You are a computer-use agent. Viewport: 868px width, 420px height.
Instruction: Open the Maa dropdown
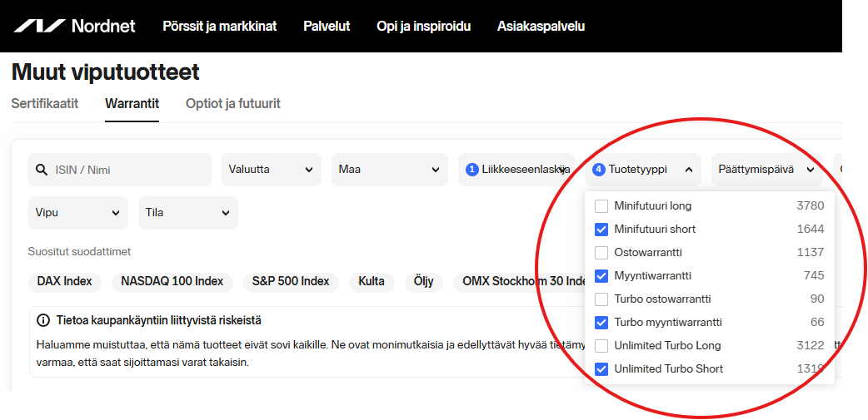point(390,170)
